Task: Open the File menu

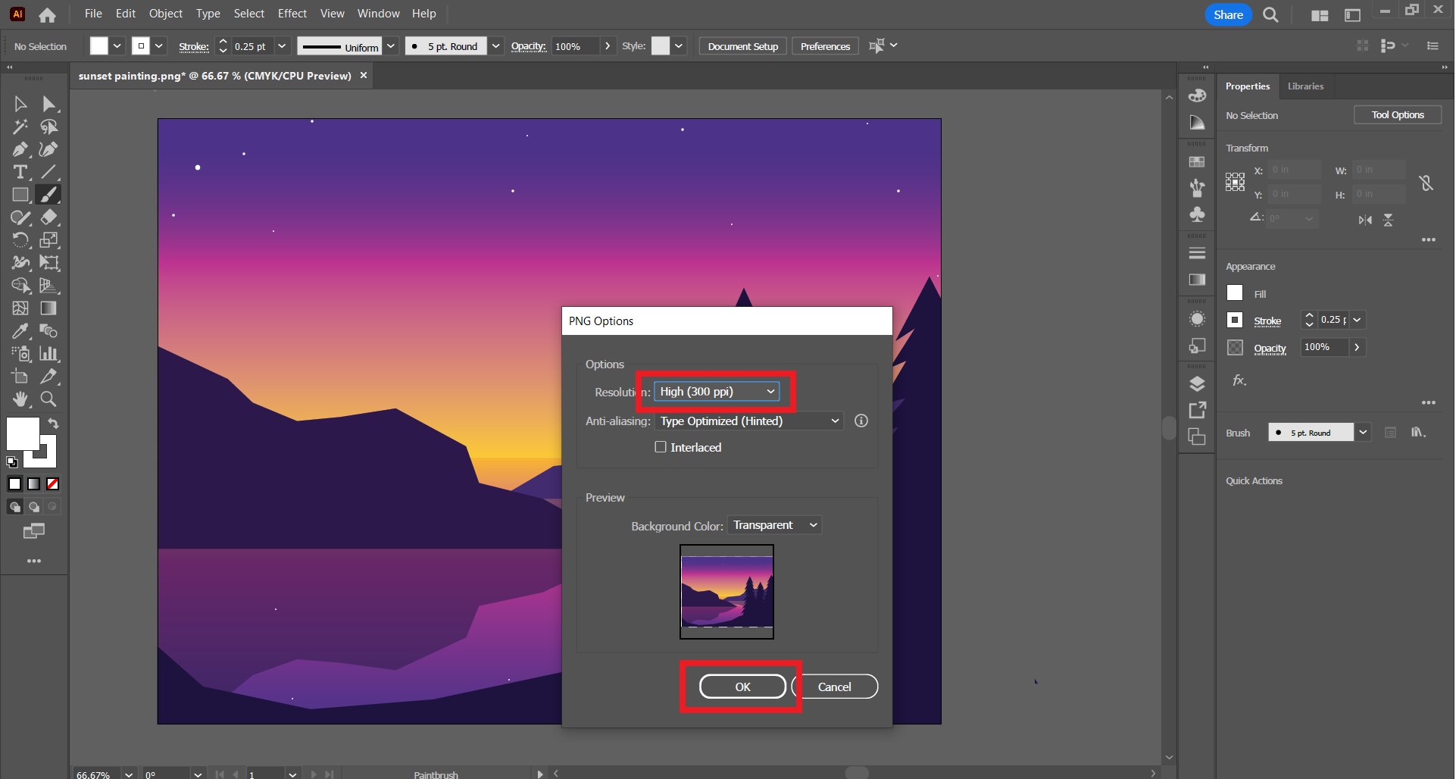Action: point(93,14)
